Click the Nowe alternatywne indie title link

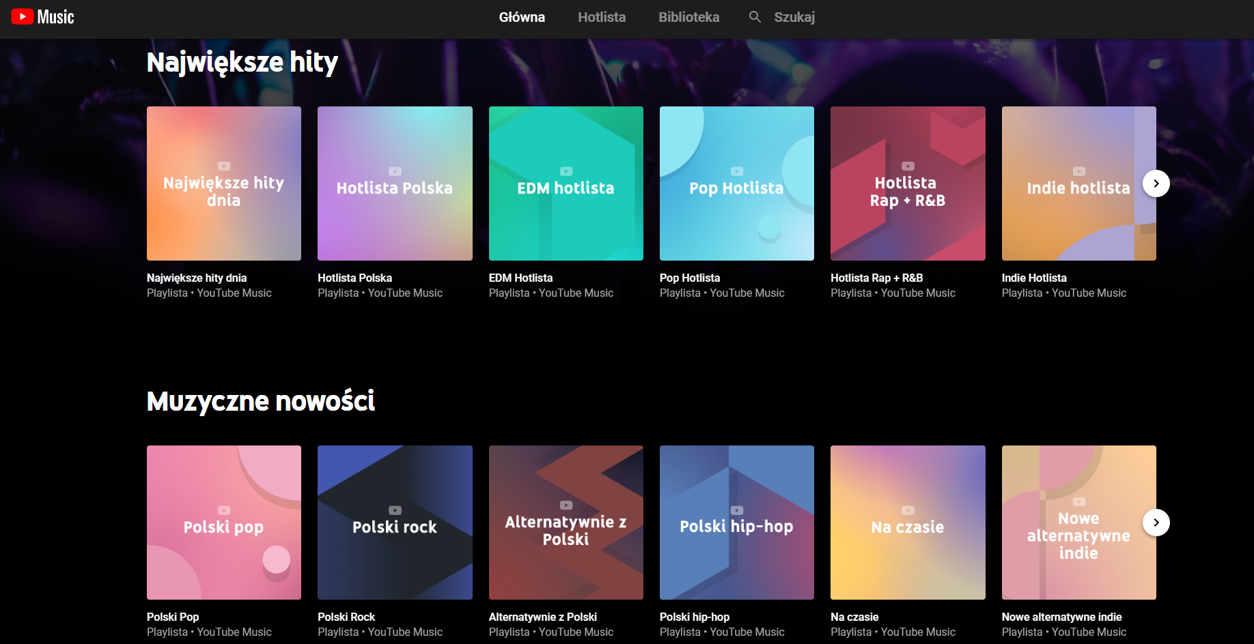click(x=1061, y=617)
